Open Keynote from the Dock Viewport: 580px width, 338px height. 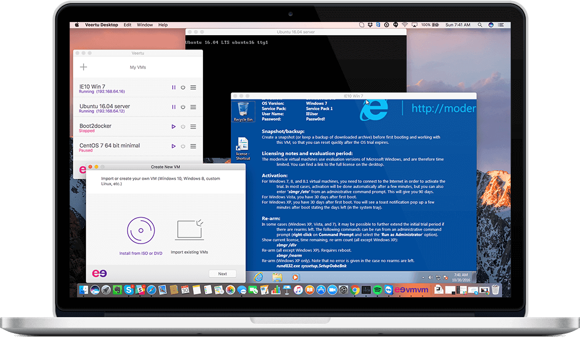pyautogui.click(x=287, y=290)
